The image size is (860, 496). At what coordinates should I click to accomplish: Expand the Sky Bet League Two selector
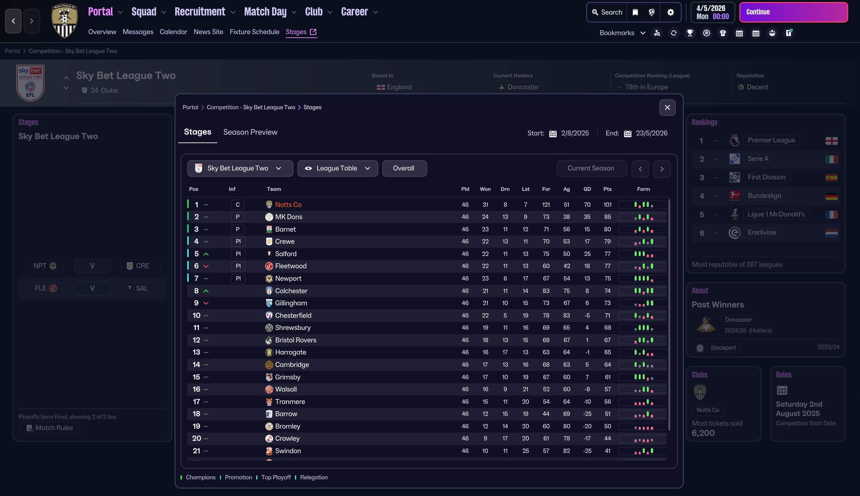click(240, 168)
